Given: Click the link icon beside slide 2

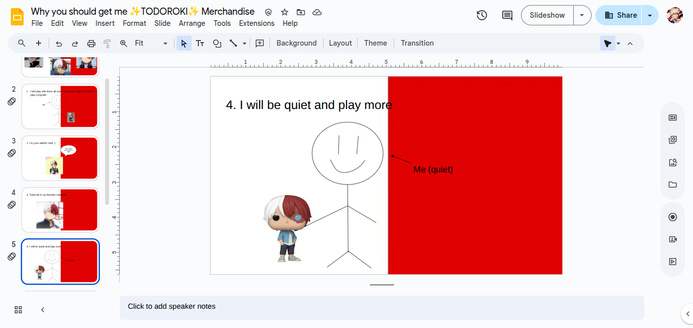Looking at the screenshot, I should pos(12,101).
